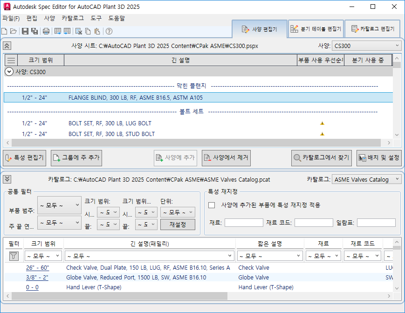The image size is (405, 313).
Task: Select the FLANGE BLIND, 300 LB row
Action: [x=199, y=97]
